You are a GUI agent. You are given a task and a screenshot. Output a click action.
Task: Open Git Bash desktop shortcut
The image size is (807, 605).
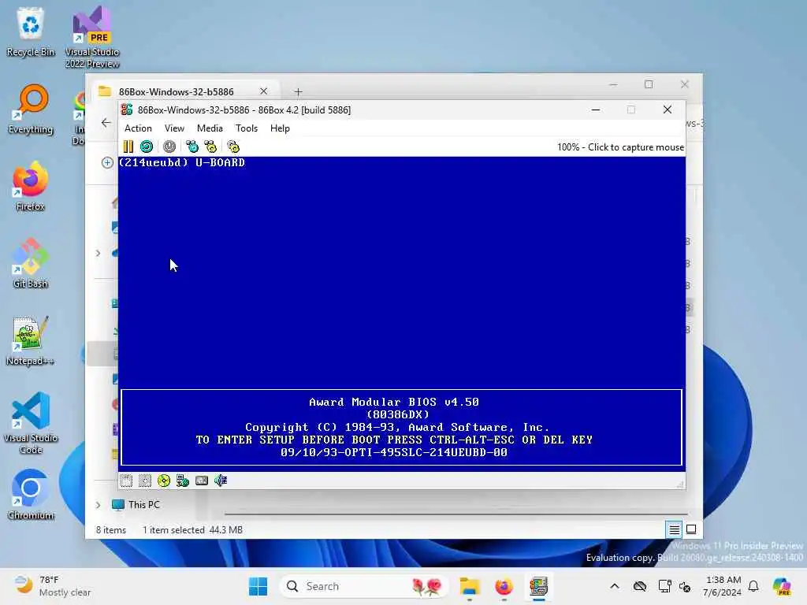click(x=31, y=263)
